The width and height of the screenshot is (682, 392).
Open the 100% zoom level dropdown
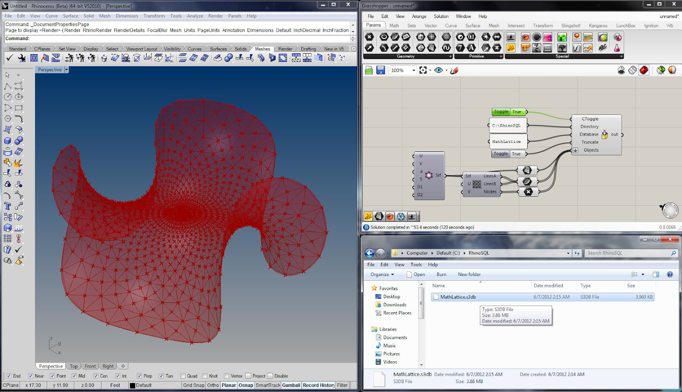(413, 70)
